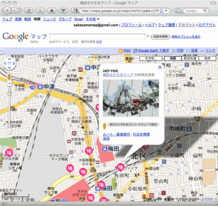Screen dimensions: 218x206
Task: Click the printer icon beside 印刷
Action: [174, 51]
